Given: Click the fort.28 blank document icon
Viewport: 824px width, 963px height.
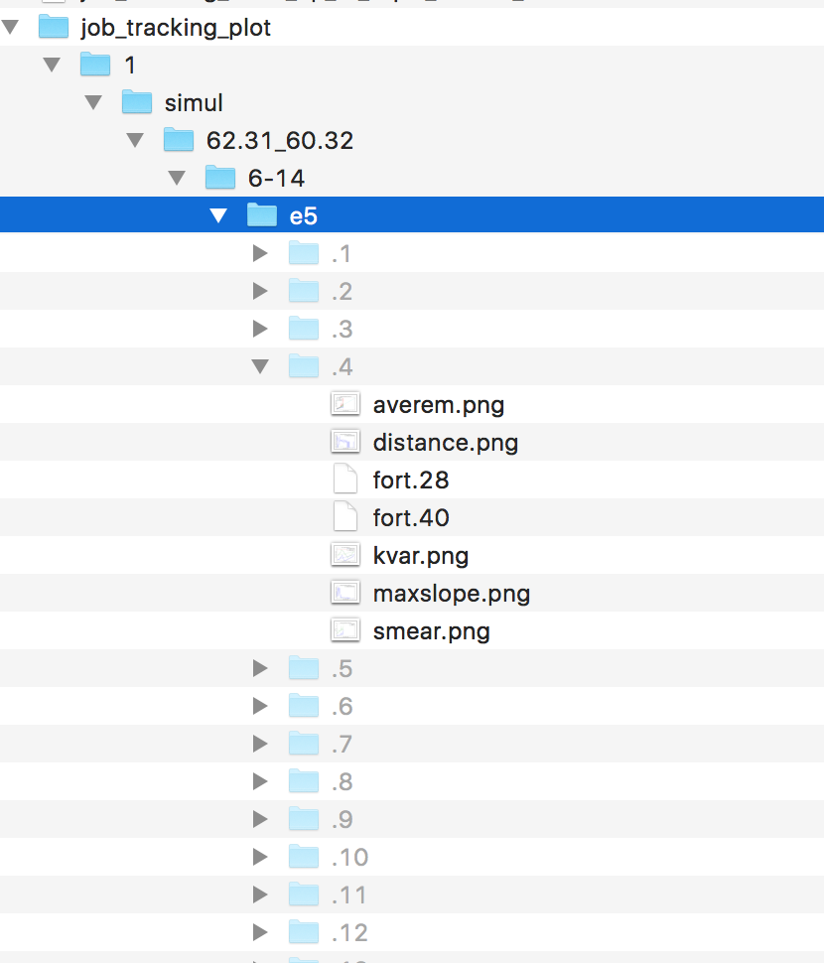Looking at the screenshot, I should coord(345,480).
